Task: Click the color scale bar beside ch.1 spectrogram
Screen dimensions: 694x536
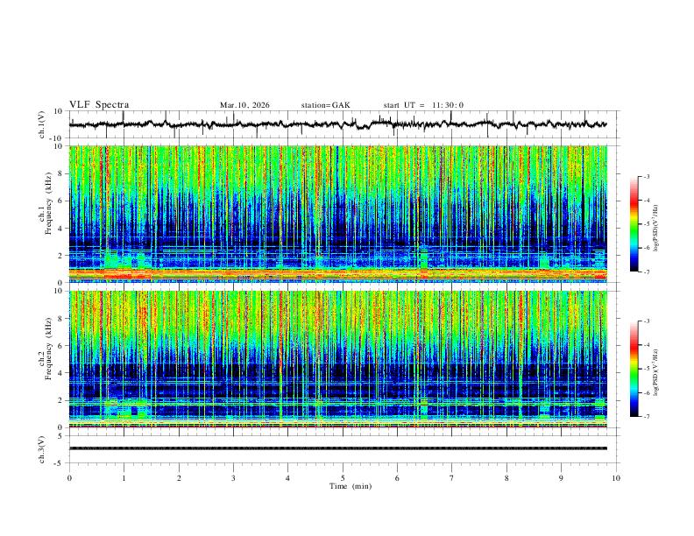Action: [x=634, y=224]
